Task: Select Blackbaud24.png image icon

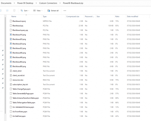Action: pos(11,44)
